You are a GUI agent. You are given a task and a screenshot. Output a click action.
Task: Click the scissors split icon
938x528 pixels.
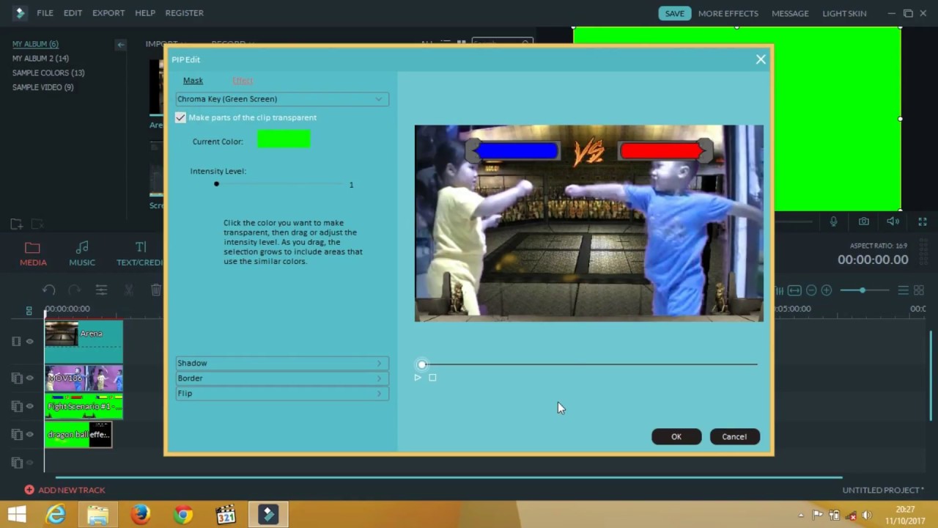[x=128, y=290]
